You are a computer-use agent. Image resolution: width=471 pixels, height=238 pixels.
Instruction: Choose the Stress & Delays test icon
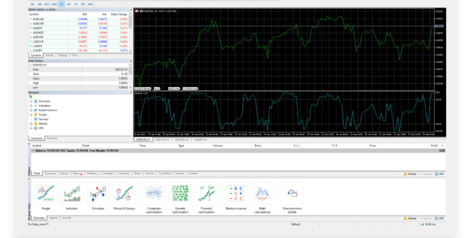point(124,194)
